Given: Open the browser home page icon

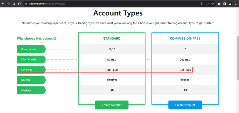Looking at the screenshot, I should 19,4.
